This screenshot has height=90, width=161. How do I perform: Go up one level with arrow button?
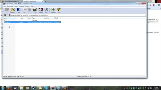pyautogui.click(x=5, y=15)
